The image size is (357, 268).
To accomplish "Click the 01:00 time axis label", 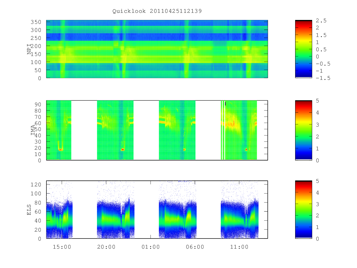I will [x=151, y=247].
